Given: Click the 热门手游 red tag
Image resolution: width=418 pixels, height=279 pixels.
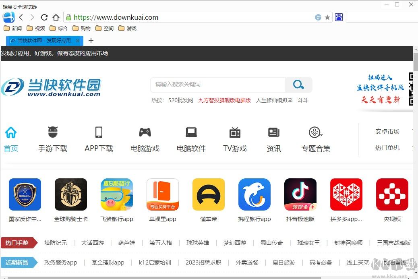Looking at the screenshot, I should [x=19, y=243].
